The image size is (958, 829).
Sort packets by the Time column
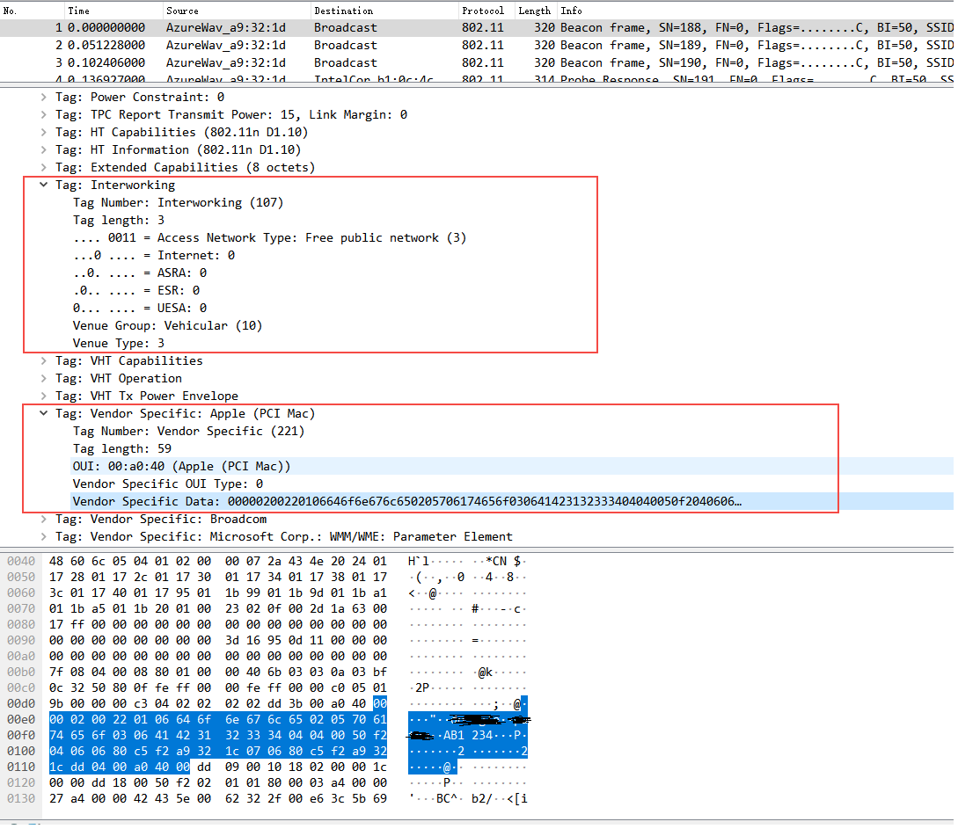point(77,11)
